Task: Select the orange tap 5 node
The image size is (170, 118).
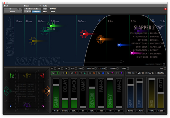Action: (x=101, y=39)
